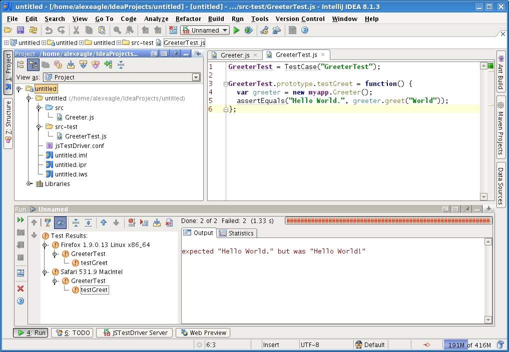Click the restore layout icon in Run sidebar

click(21, 272)
